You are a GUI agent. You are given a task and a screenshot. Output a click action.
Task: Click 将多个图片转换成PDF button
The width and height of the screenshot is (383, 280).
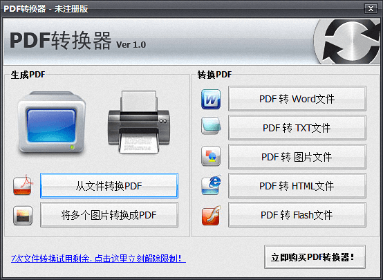pos(109,215)
